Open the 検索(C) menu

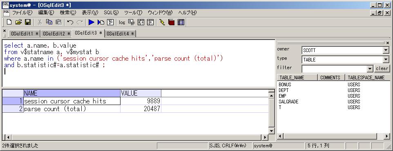68,13
